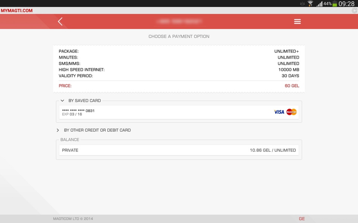Open the MYMAGTI.COM address label
The height and width of the screenshot is (223, 358).
click(x=17, y=10)
